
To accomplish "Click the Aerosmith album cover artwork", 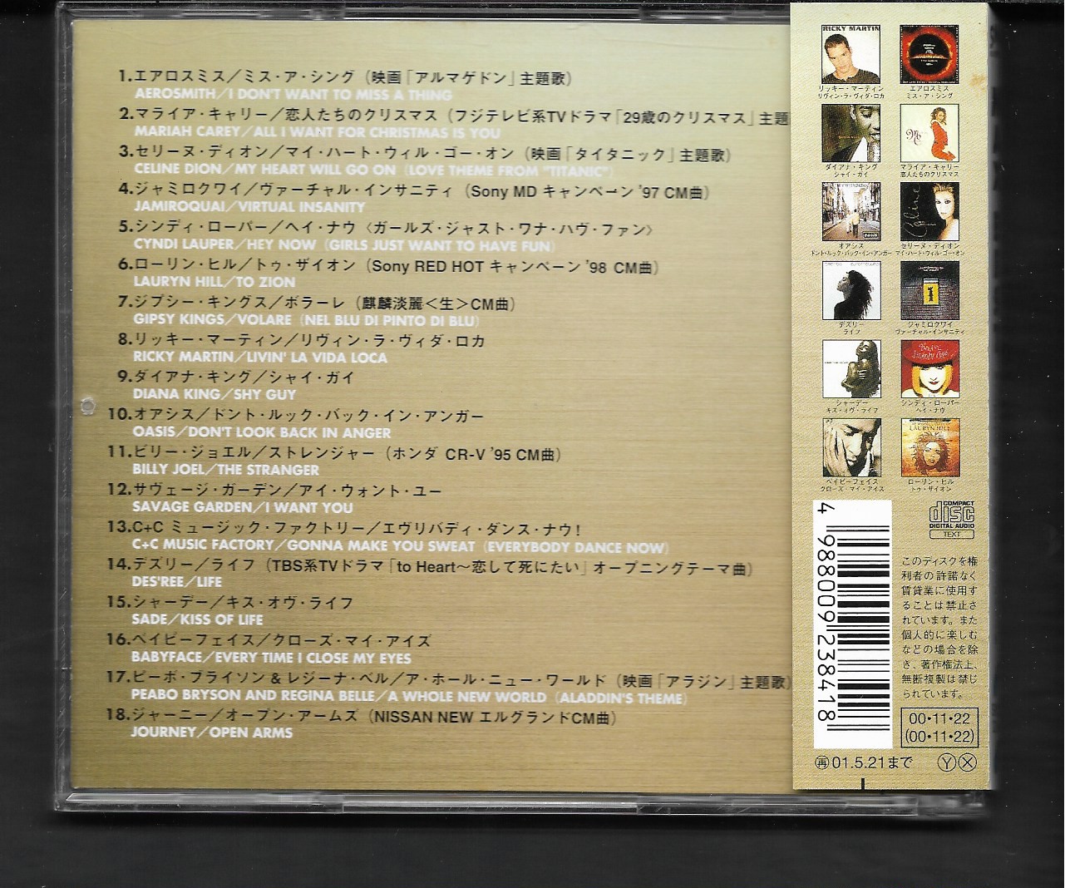I will pos(929,54).
